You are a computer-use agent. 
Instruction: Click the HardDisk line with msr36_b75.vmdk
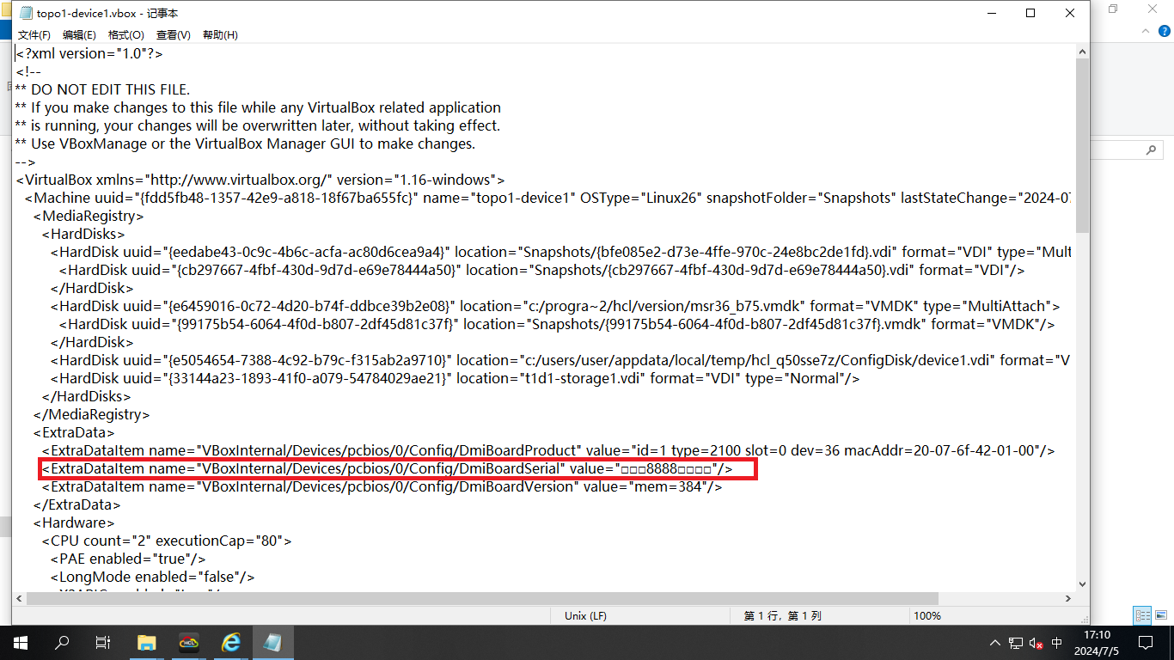click(555, 306)
